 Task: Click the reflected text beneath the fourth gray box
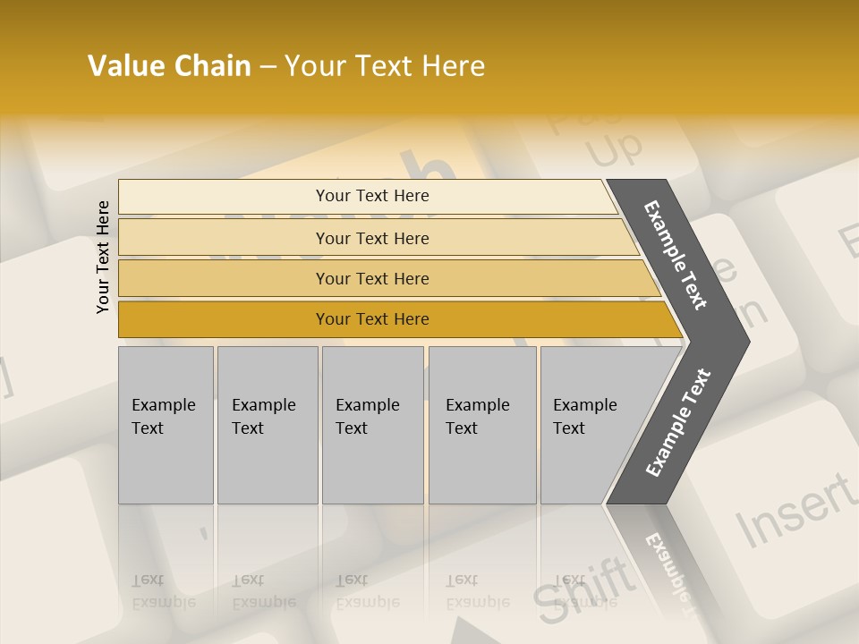click(478, 590)
